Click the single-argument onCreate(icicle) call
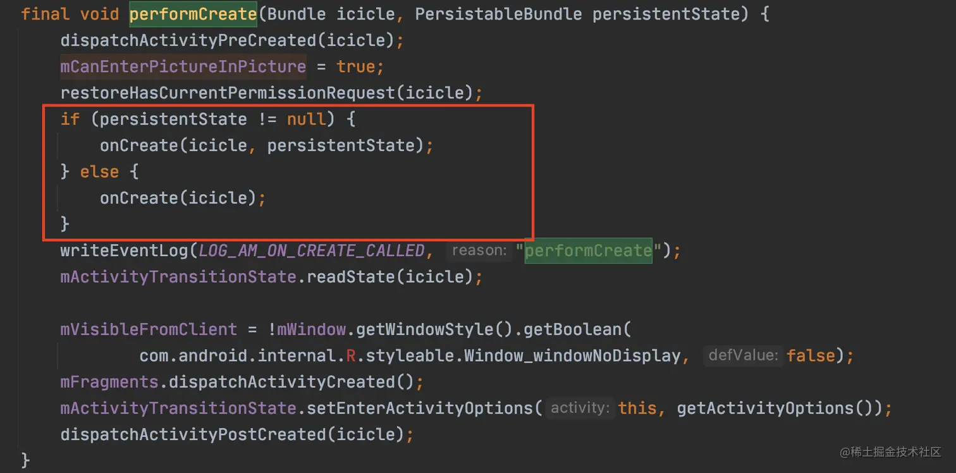The height and width of the screenshot is (473, 956). point(178,198)
